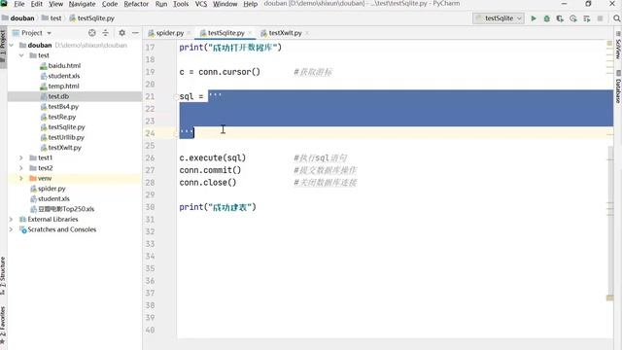This screenshot has width=622, height=350.
Task: Click testSqlite.py breadcrumb in navigation bar
Action: [x=92, y=18]
